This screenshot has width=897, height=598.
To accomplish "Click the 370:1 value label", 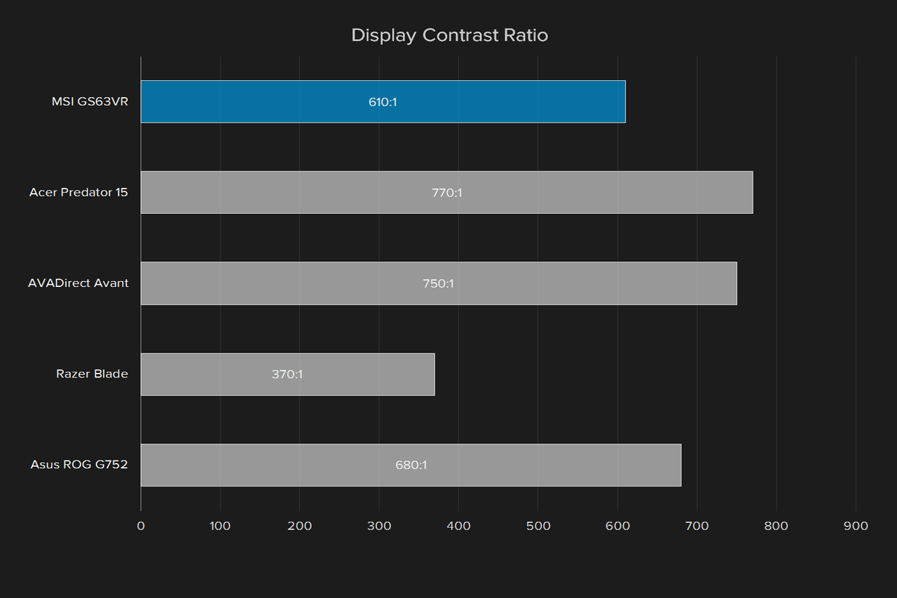I will [287, 374].
